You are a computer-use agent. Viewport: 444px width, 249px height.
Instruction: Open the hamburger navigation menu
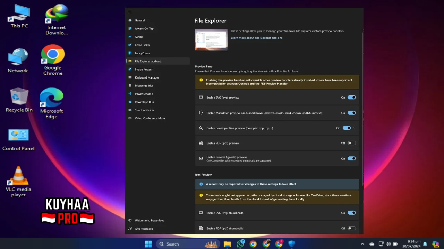[x=130, y=12]
